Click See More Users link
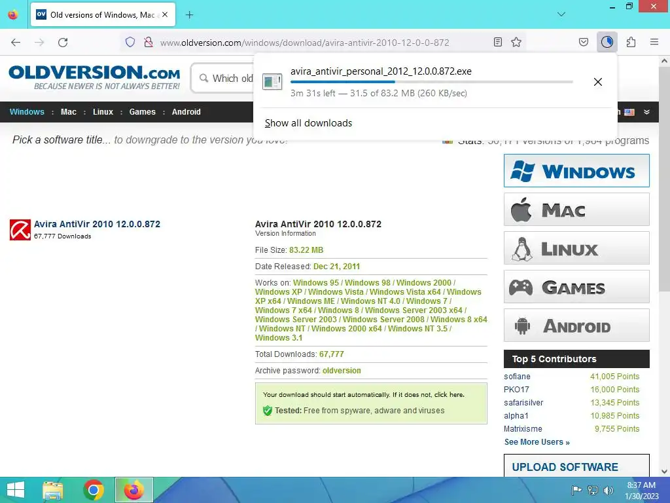 pyautogui.click(x=537, y=442)
